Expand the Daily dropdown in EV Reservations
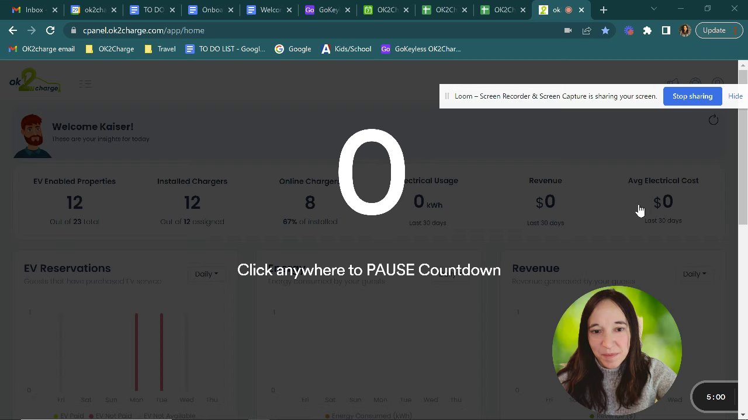 (x=206, y=274)
